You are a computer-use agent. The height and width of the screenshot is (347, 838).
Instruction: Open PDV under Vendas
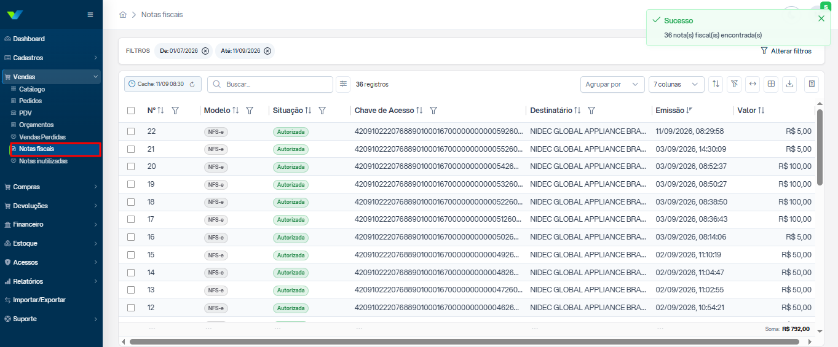pyautogui.click(x=25, y=113)
